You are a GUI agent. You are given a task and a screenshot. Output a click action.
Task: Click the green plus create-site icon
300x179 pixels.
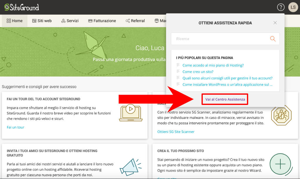tap(281, 164)
